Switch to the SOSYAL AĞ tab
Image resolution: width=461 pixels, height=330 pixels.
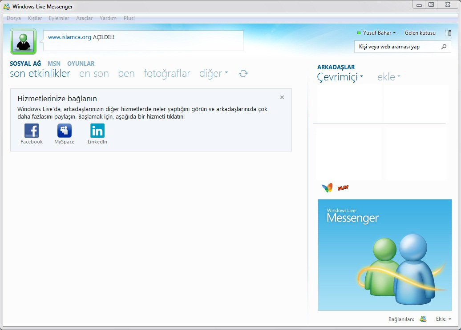pyautogui.click(x=25, y=64)
